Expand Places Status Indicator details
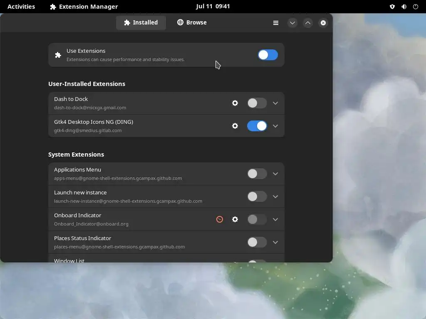The height and width of the screenshot is (319, 426). (x=275, y=242)
